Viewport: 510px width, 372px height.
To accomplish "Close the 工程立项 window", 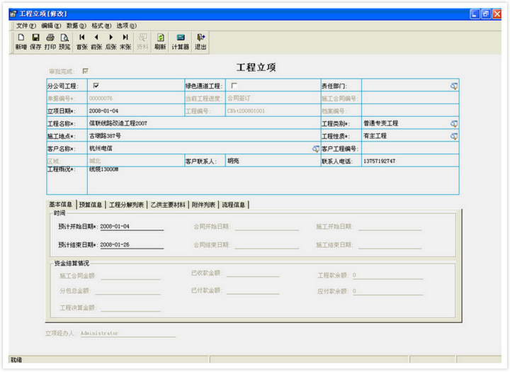I will pos(497,14).
